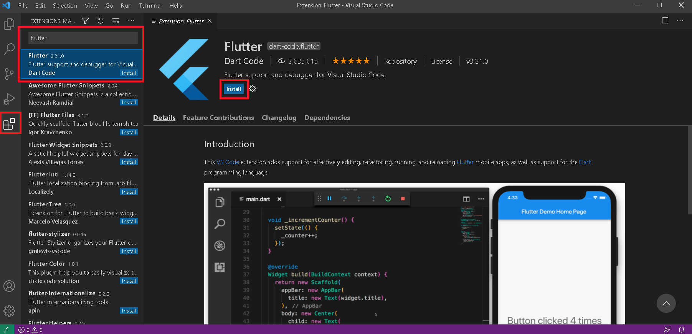Open the Run menu
Image resolution: width=692 pixels, height=334 pixels.
[x=126, y=5]
